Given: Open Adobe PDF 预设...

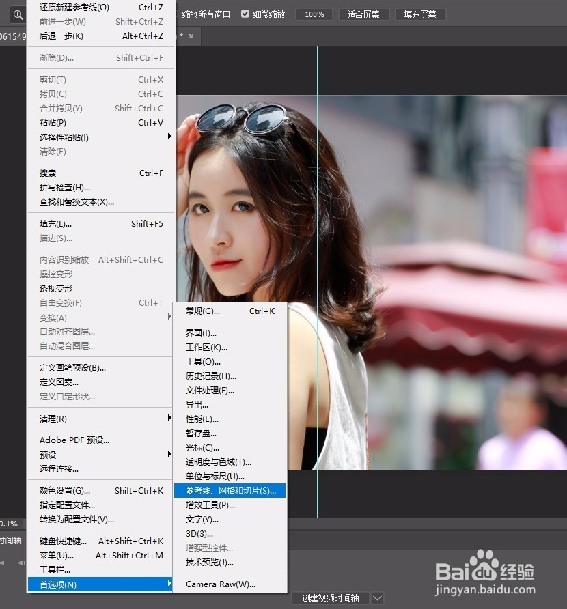Looking at the screenshot, I should tap(101, 440).
